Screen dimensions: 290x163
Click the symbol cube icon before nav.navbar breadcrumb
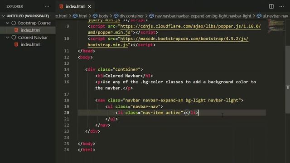151,16
